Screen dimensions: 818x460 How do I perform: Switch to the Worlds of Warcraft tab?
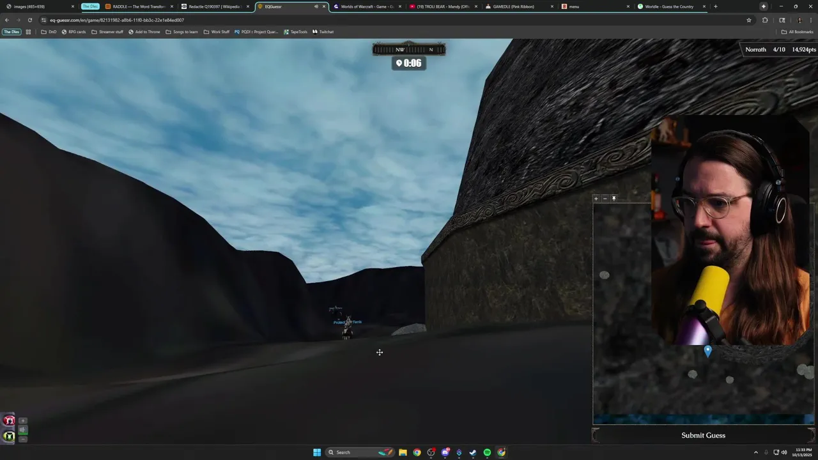click(x=367, y=6)
